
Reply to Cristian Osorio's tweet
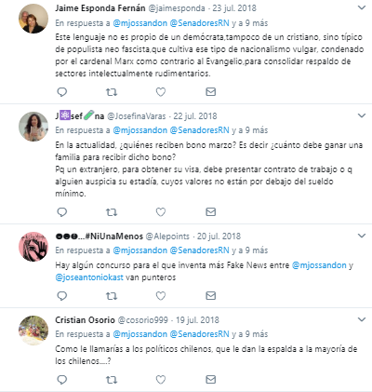62,380
